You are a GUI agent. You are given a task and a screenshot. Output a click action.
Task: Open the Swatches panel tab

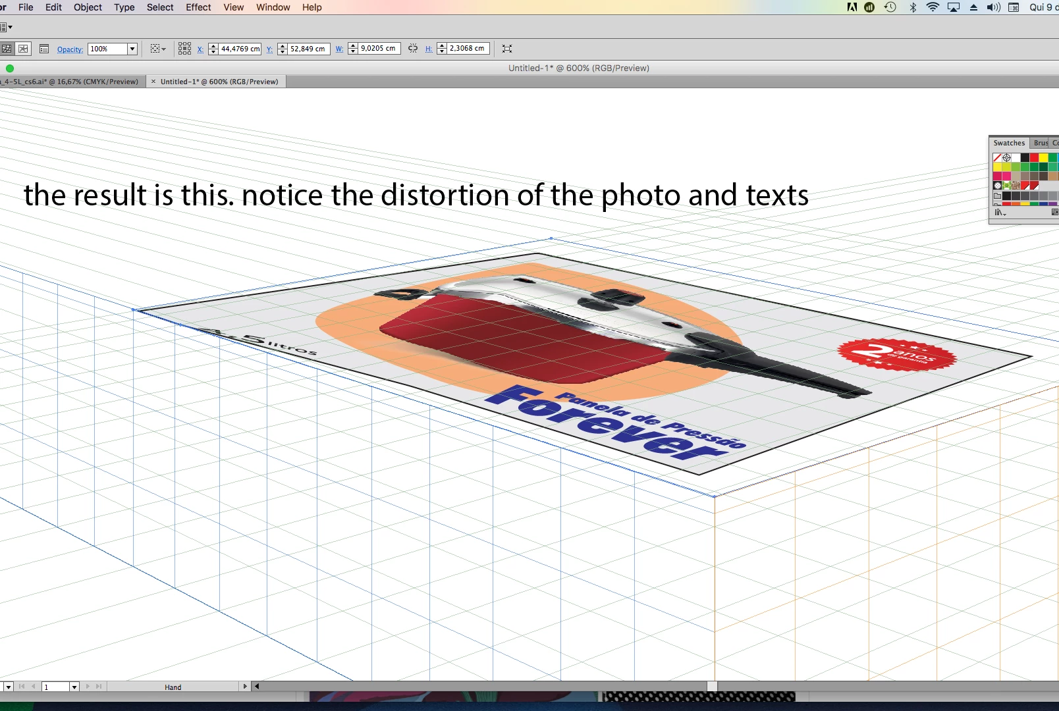1009,143
